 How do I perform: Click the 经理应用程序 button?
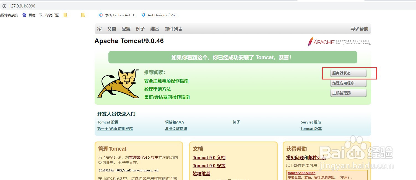[x=349, y=83]
